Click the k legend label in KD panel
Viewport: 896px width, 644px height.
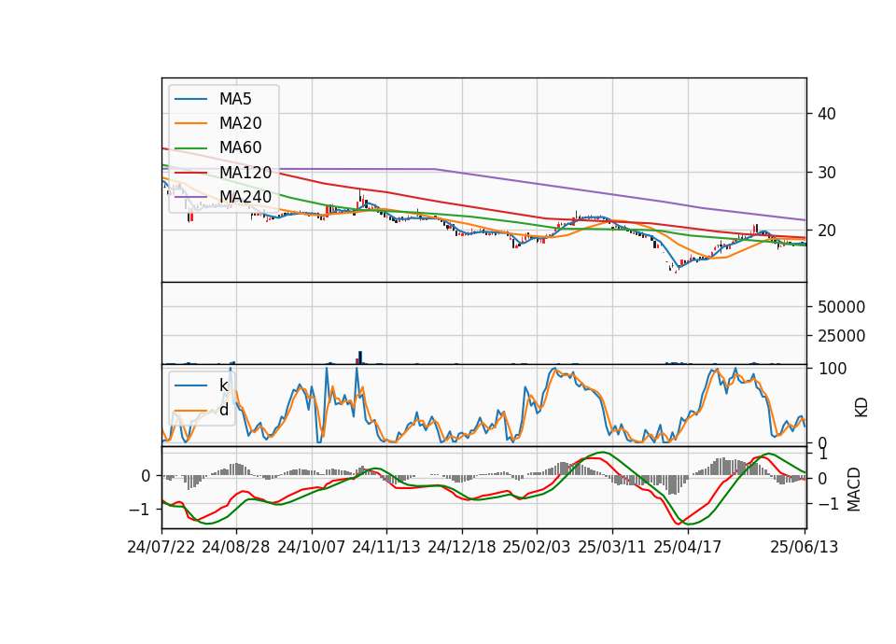tap(223, 385)
